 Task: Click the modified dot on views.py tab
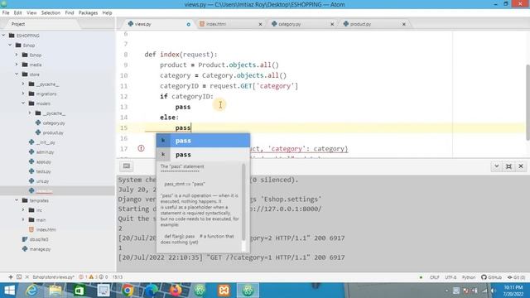coord(188,24)
